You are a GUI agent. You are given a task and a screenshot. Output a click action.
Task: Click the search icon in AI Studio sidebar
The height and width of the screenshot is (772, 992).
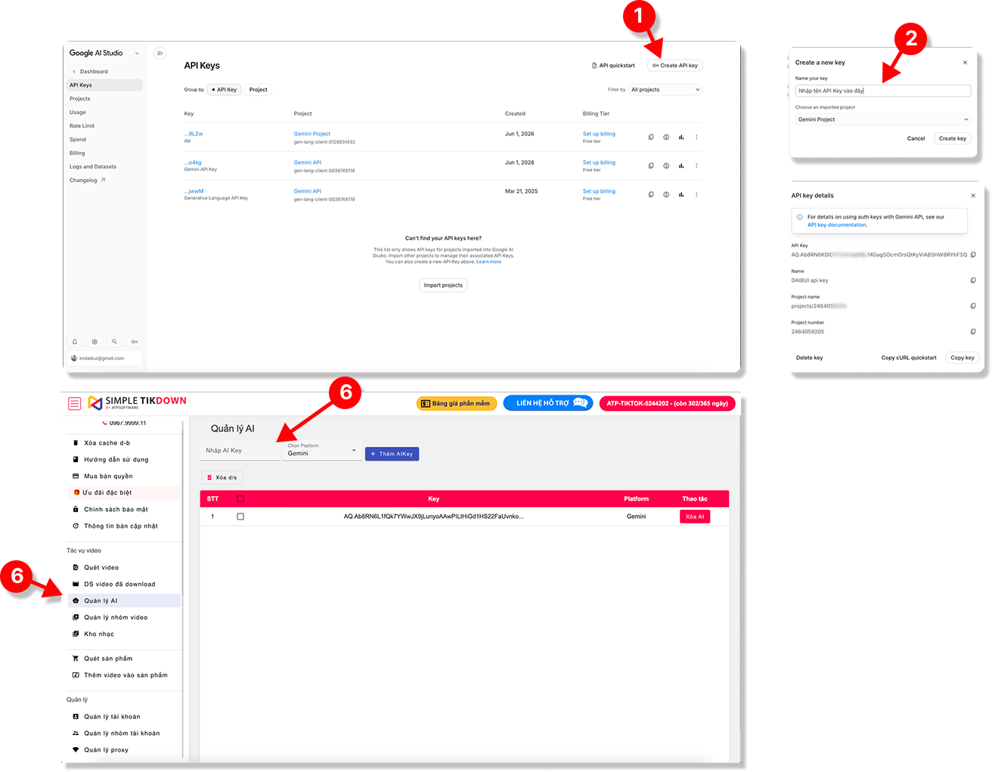tap(114, 342)
